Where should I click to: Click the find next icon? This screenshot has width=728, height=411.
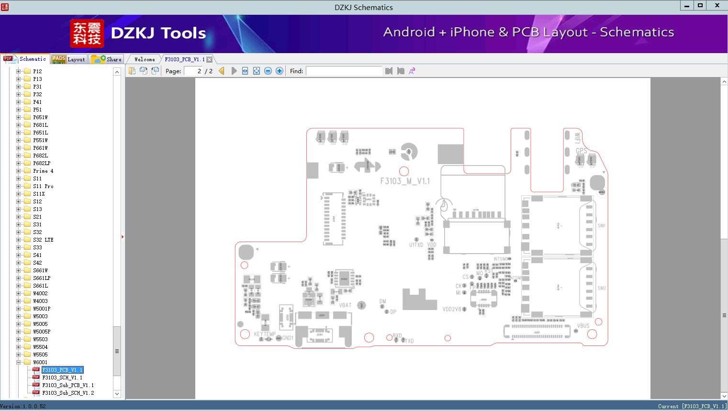[401, 71]
